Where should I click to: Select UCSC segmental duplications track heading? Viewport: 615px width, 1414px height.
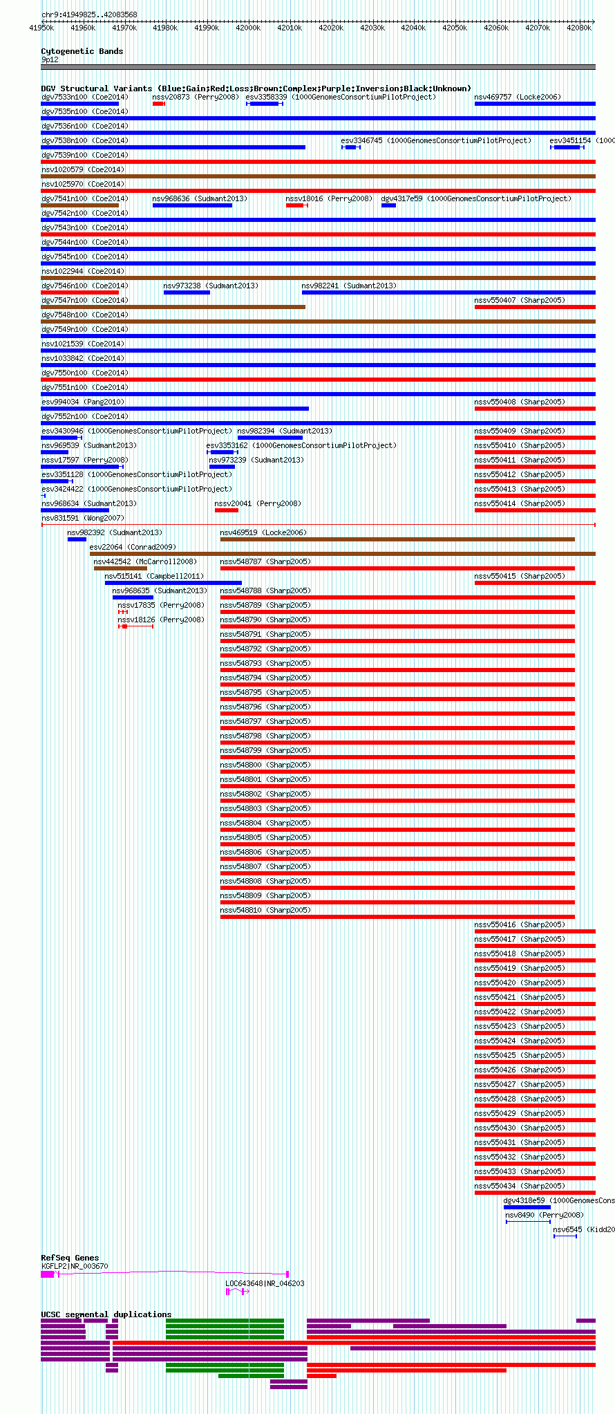(106, 1314)
